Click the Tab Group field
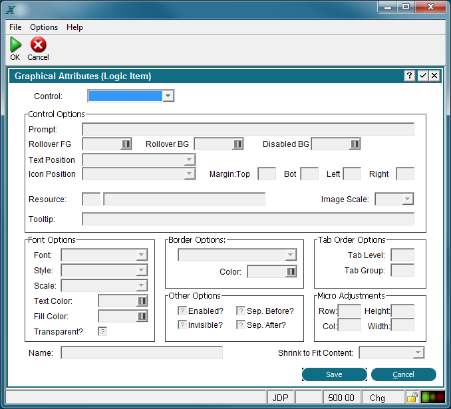 pyautogui.click(x=402, y=270)
